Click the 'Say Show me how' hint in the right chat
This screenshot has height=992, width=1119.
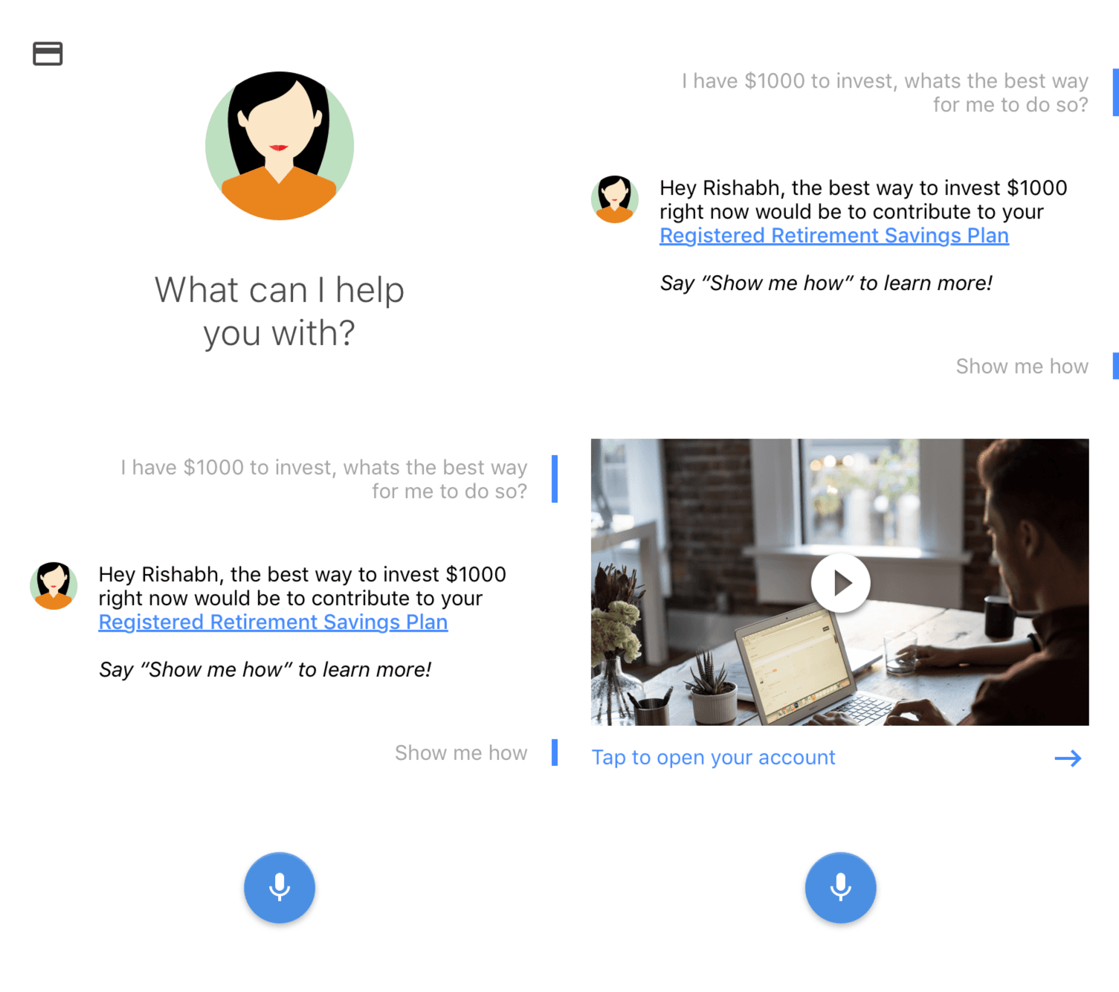(826, 283)
